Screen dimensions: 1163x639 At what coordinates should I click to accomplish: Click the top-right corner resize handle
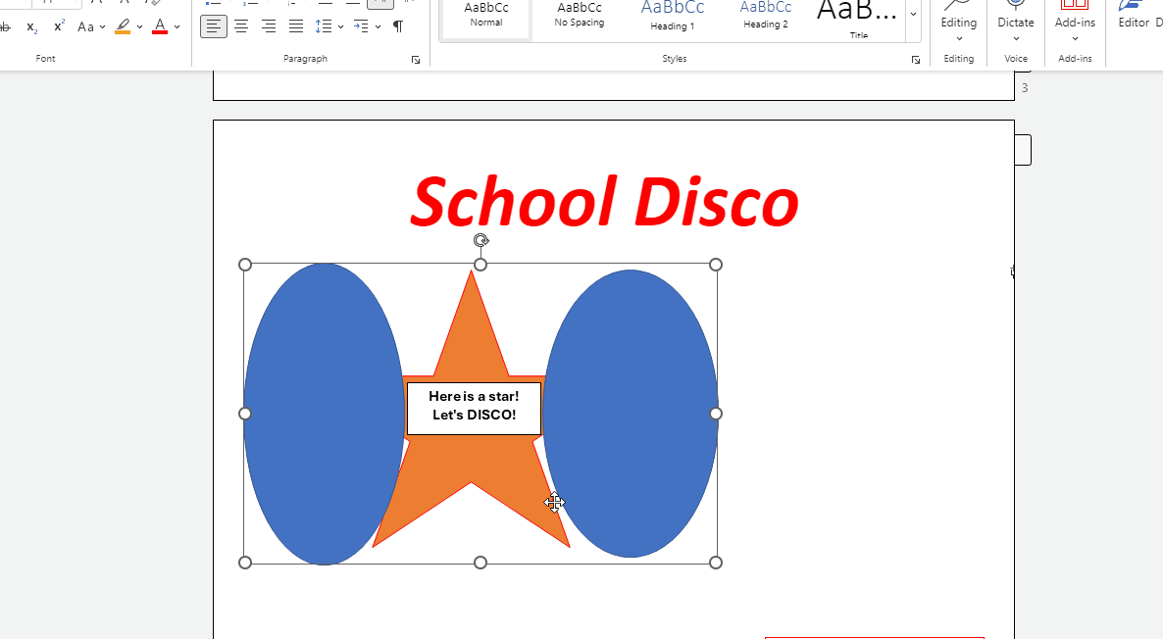[x=716, y=265]
